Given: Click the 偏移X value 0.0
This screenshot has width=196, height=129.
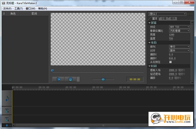Looking at the screenshot, I should click(x=171, y=55).
